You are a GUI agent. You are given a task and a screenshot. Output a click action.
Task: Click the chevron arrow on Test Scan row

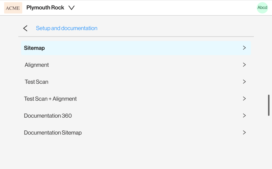click(x=244, y=82)
